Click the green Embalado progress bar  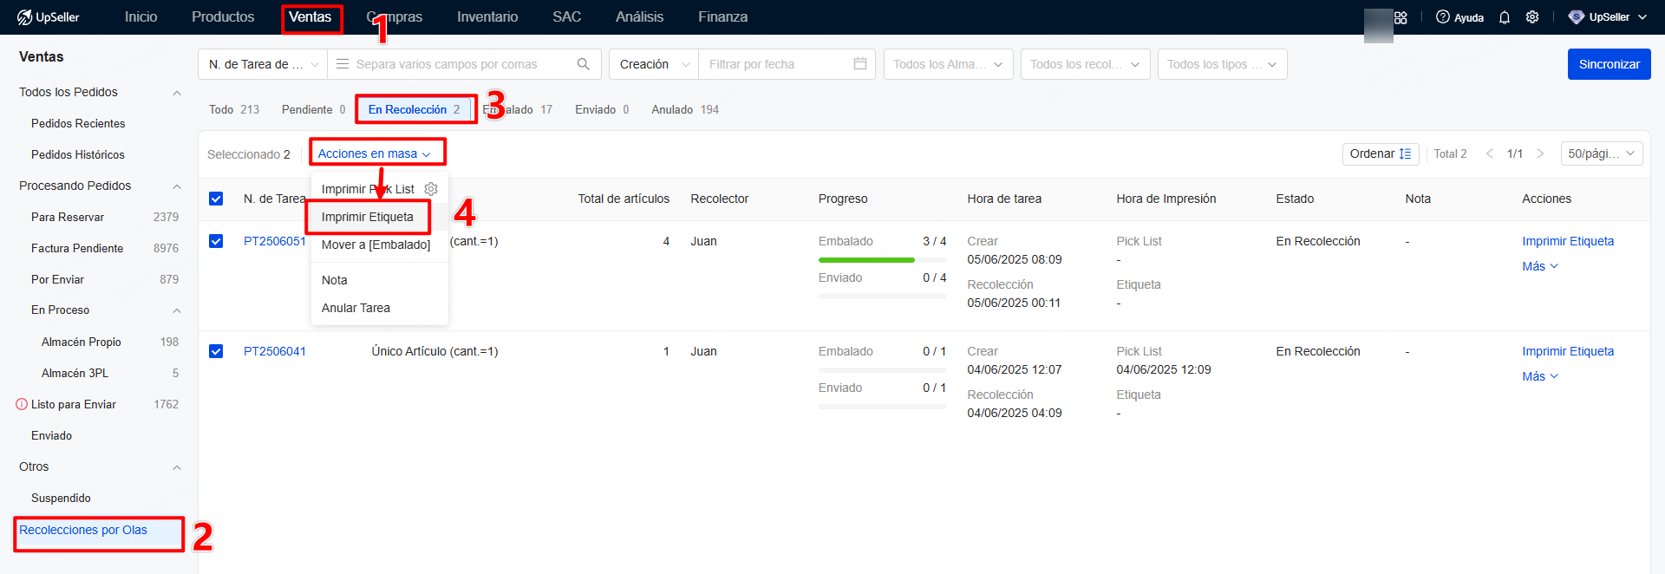[x=866, y=260]
